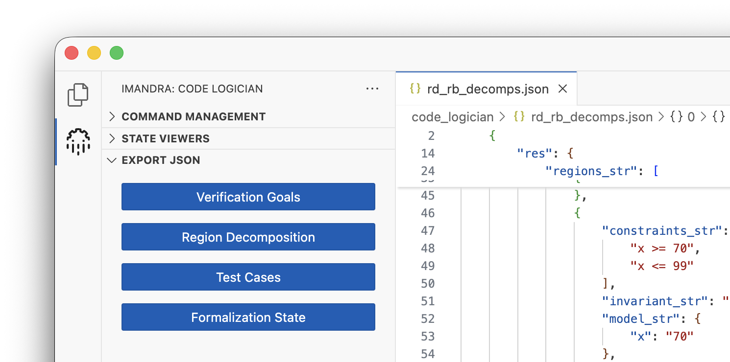The image size is (730, 362).
Task: Export Test Cases using its button
Action: 248,277
